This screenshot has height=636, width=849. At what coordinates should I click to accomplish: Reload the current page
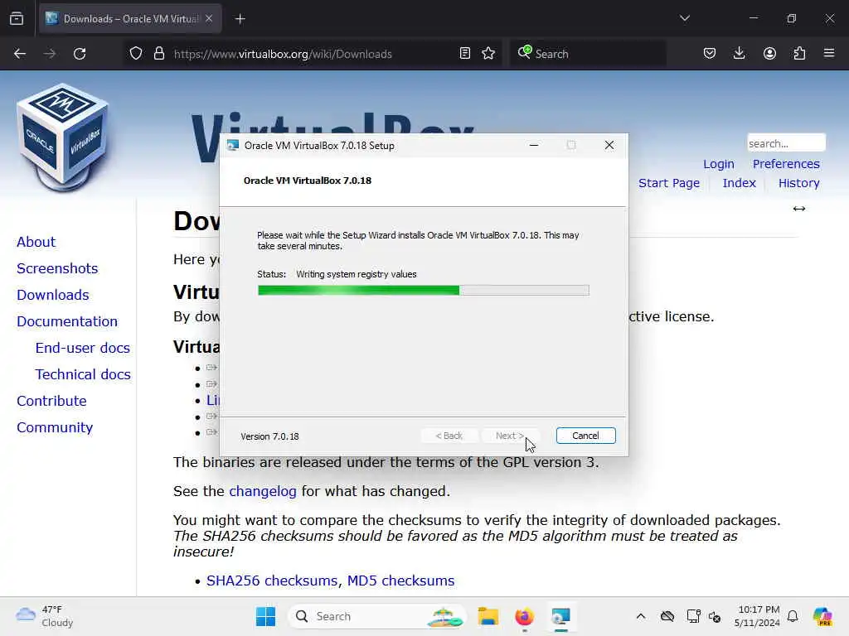[80, 54]
